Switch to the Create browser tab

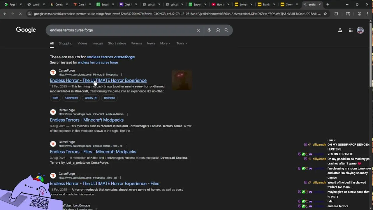58,4
